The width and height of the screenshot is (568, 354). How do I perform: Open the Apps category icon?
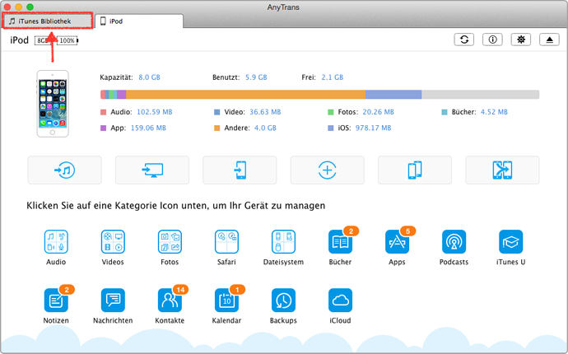click(397, 242)
